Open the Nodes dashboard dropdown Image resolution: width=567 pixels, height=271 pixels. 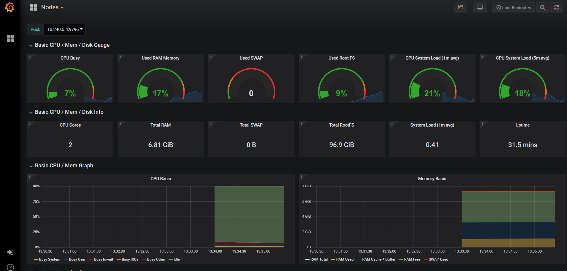click(52, 7)
